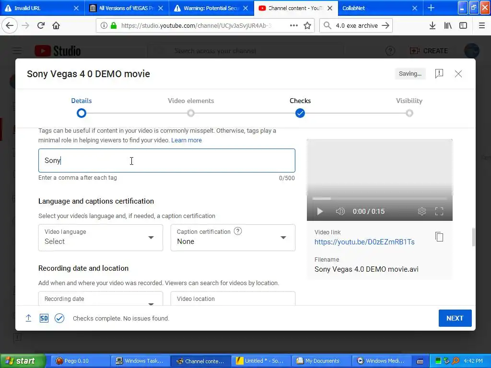
Task: Bookmark this page with the star icon
Action: coord(307,26)
